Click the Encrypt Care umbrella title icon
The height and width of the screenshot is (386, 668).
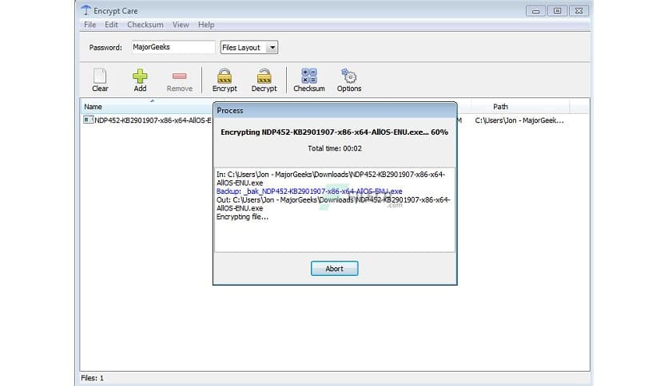click(85, 10)
